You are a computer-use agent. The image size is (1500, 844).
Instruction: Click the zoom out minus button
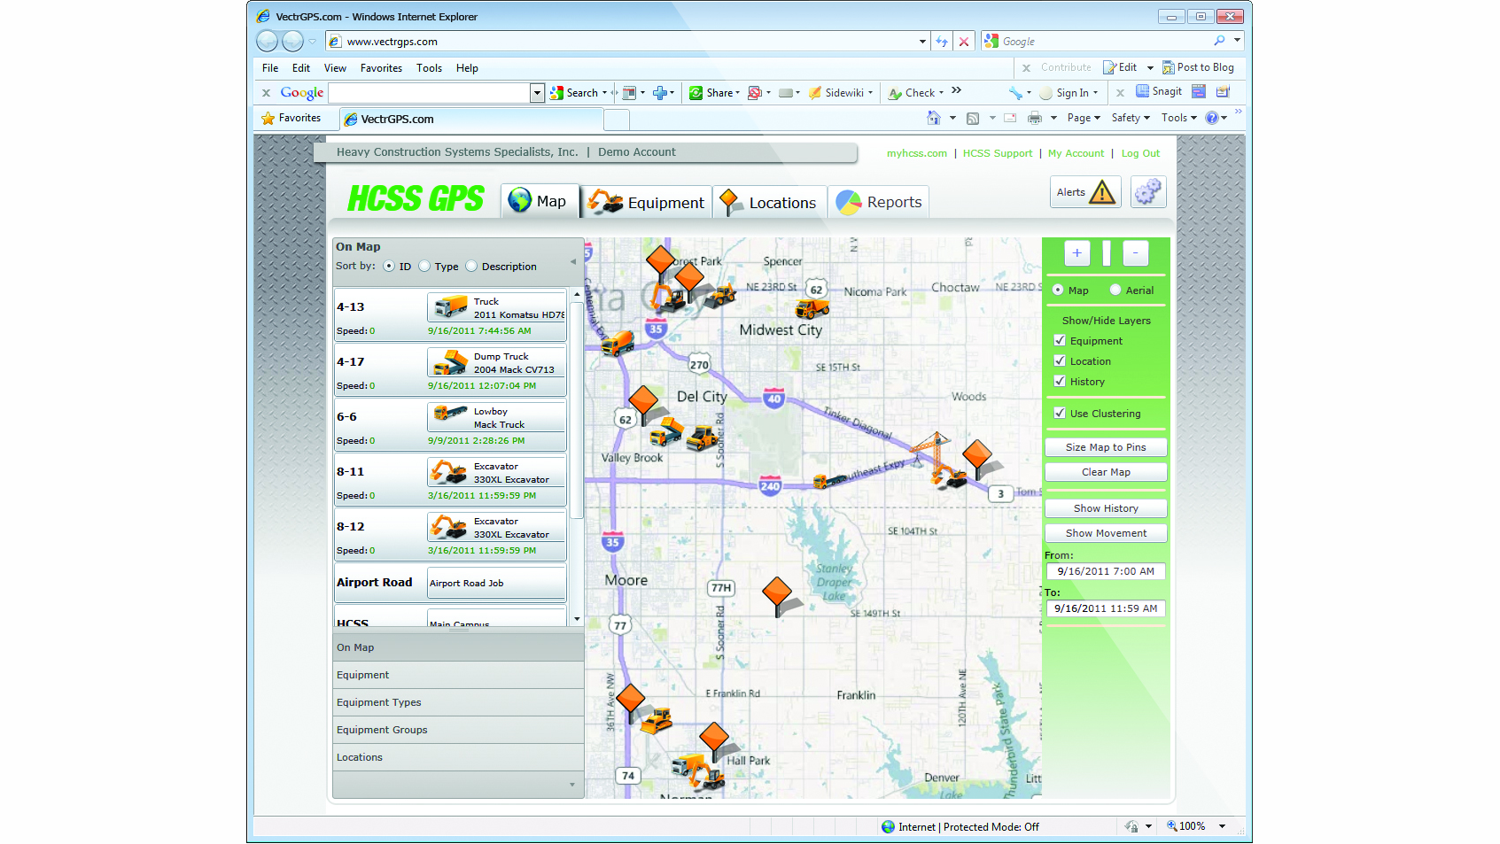tap(1135, 253)
